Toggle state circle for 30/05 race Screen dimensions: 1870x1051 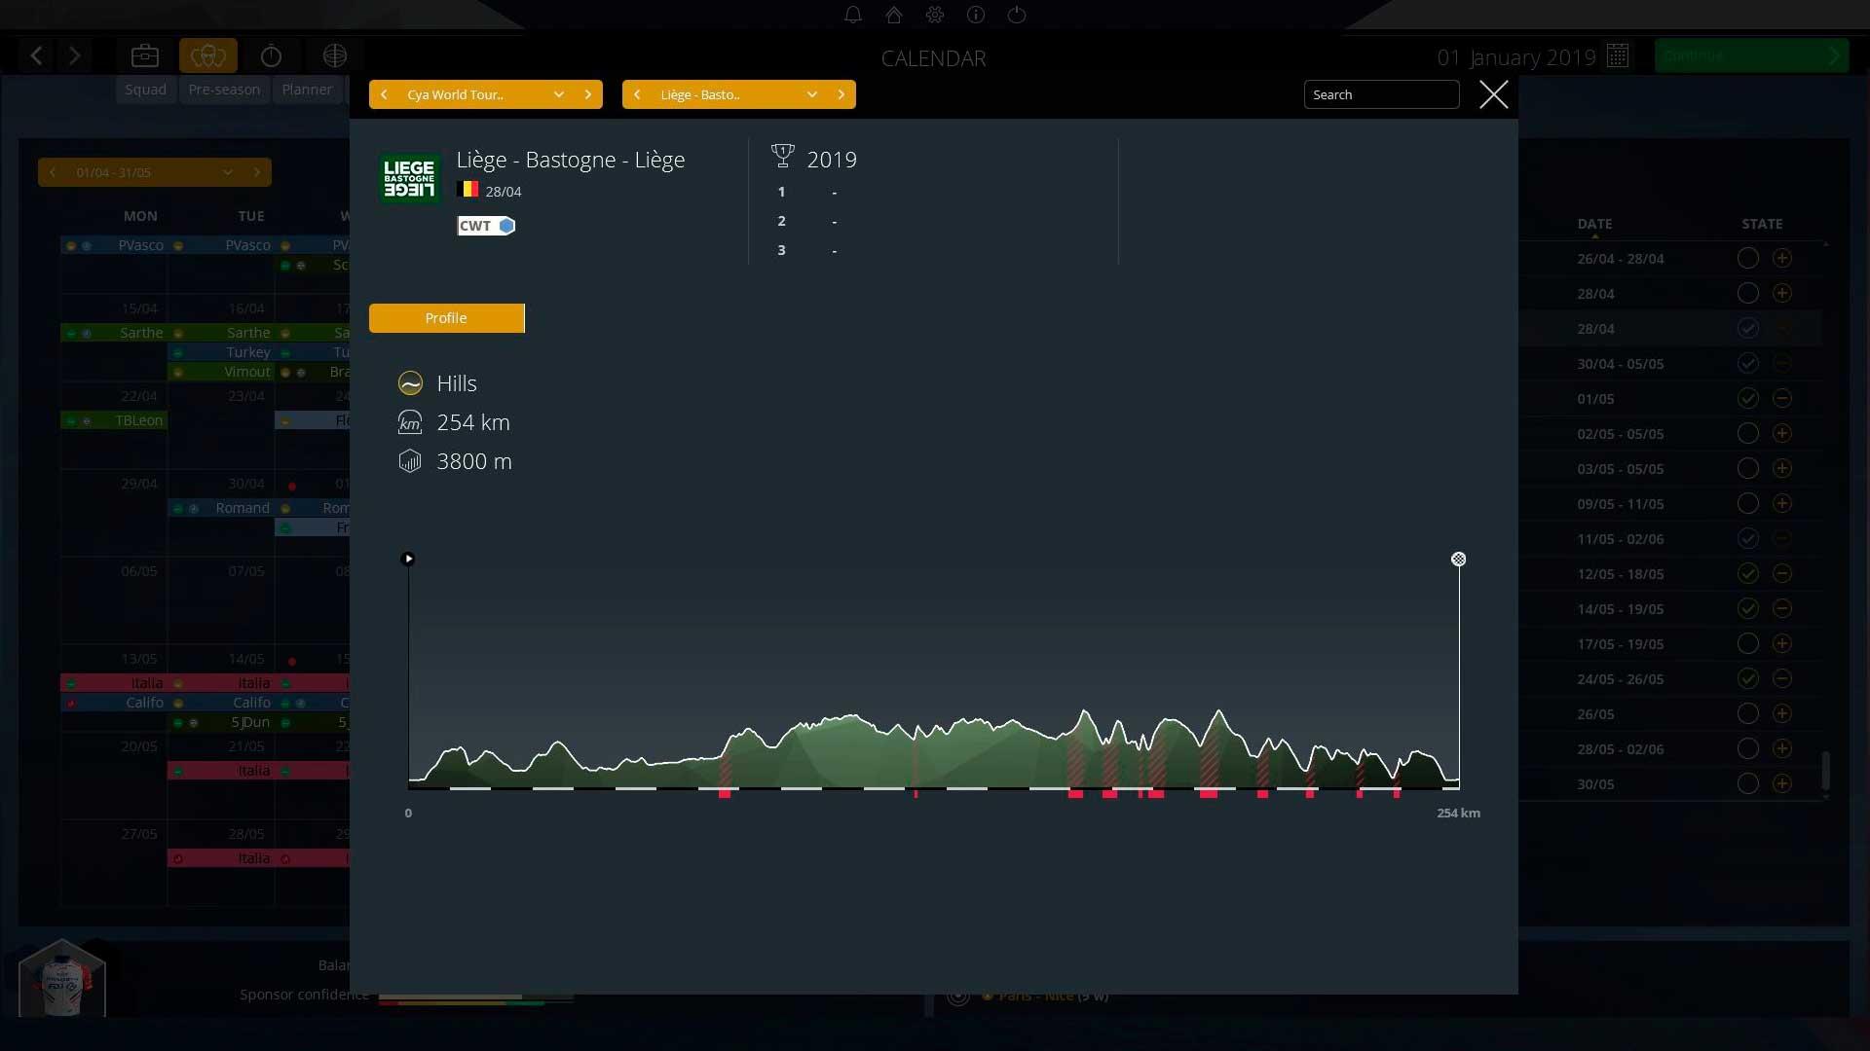pyautogui.click(x=1747, y=784)
